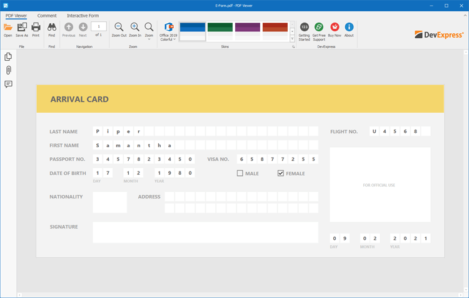Click the FOR OFFICIAL USE area

380,185
